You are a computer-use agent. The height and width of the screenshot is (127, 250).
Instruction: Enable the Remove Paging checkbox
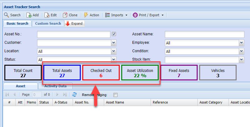tap(115, 95)
